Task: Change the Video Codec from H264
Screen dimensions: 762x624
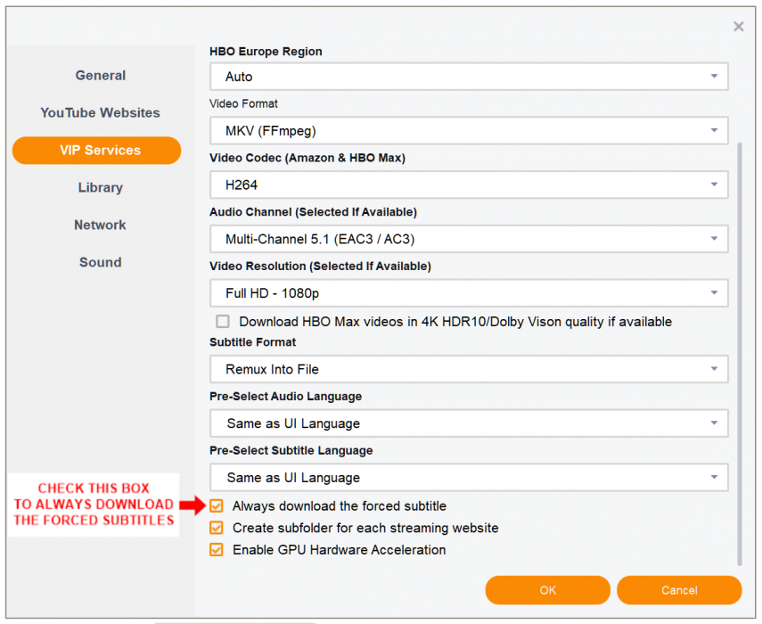Action: tap(469, 185)
